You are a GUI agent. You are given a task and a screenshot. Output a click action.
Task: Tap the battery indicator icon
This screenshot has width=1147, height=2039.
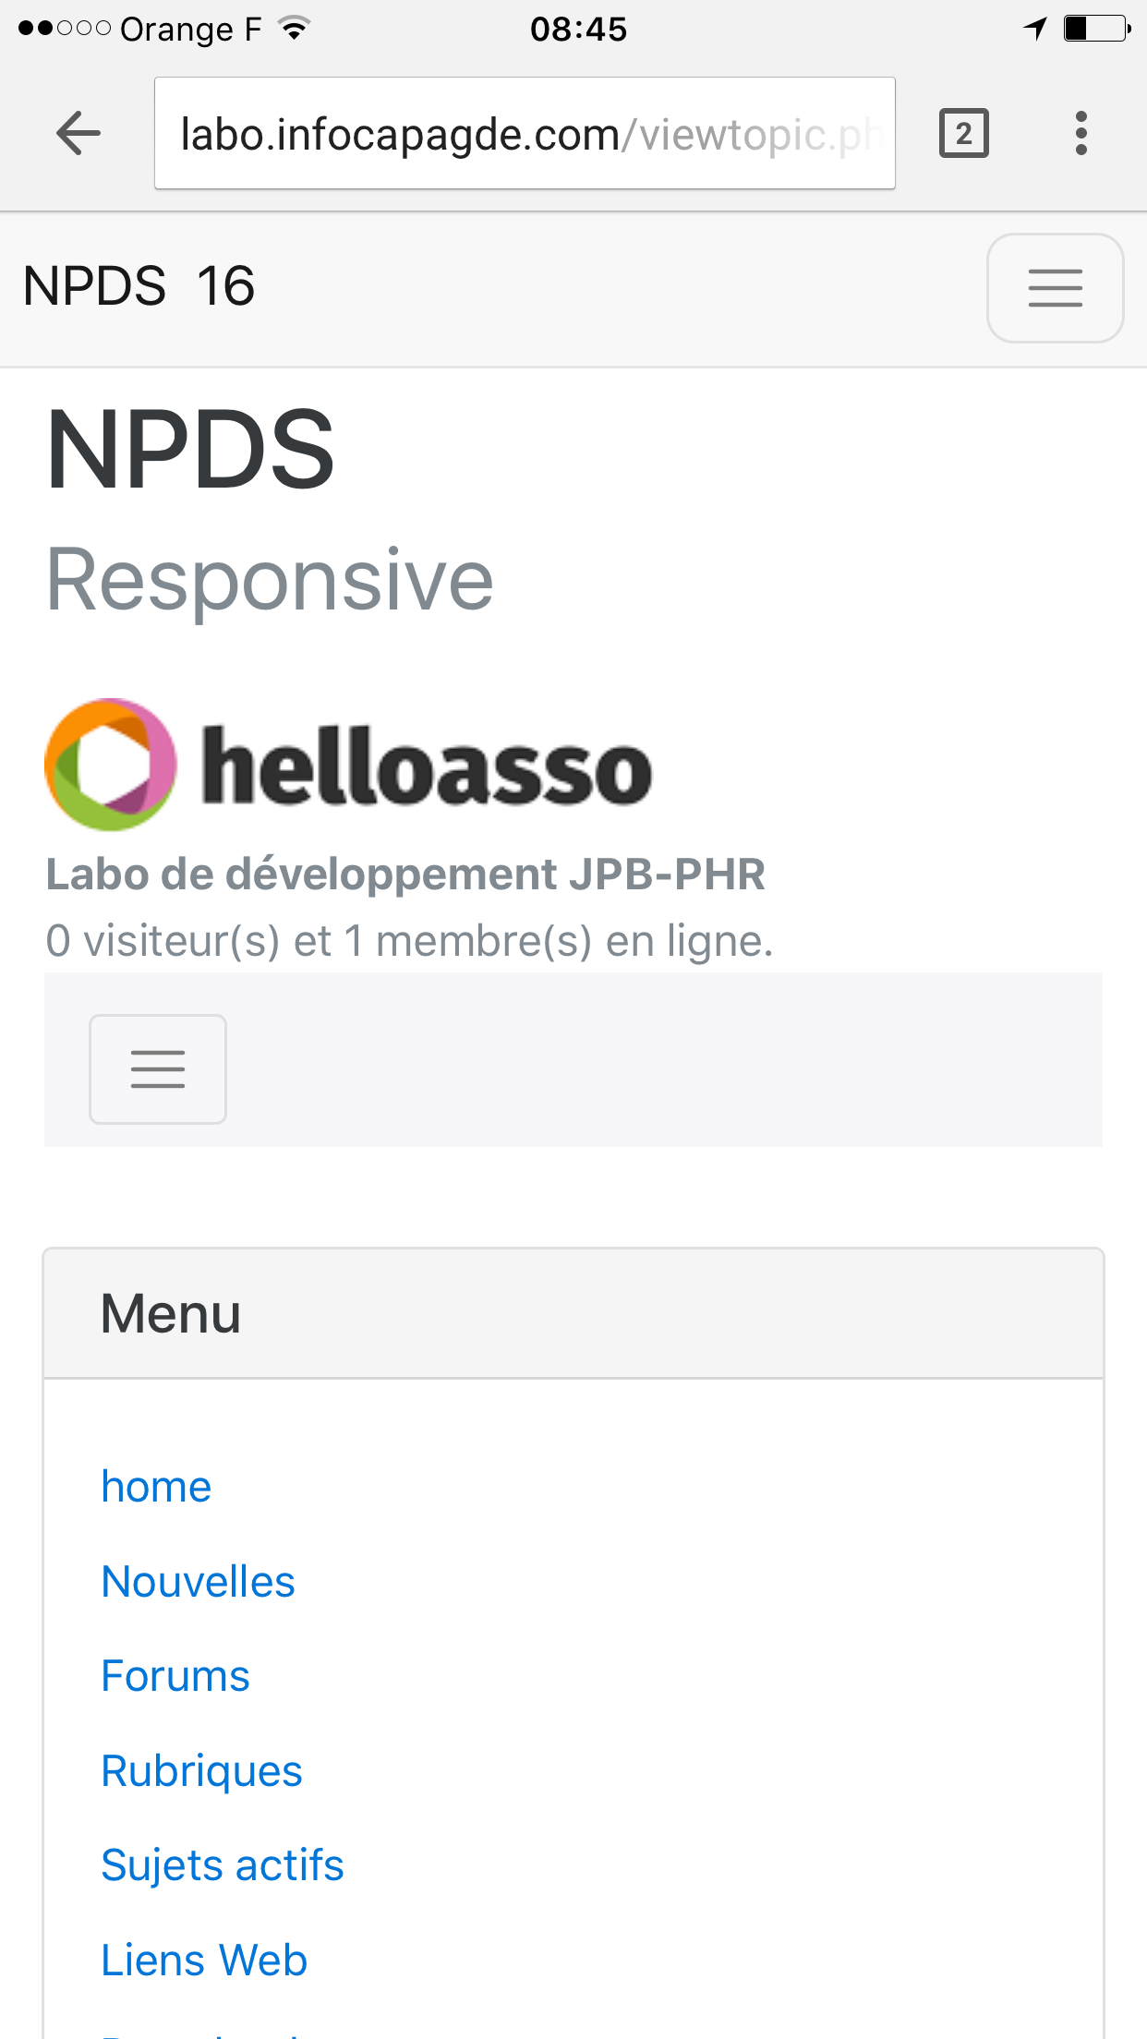1097,29
